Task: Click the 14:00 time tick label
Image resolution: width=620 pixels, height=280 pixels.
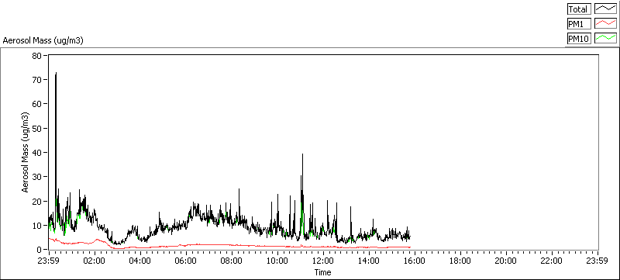Action: (x=370, y=261)
